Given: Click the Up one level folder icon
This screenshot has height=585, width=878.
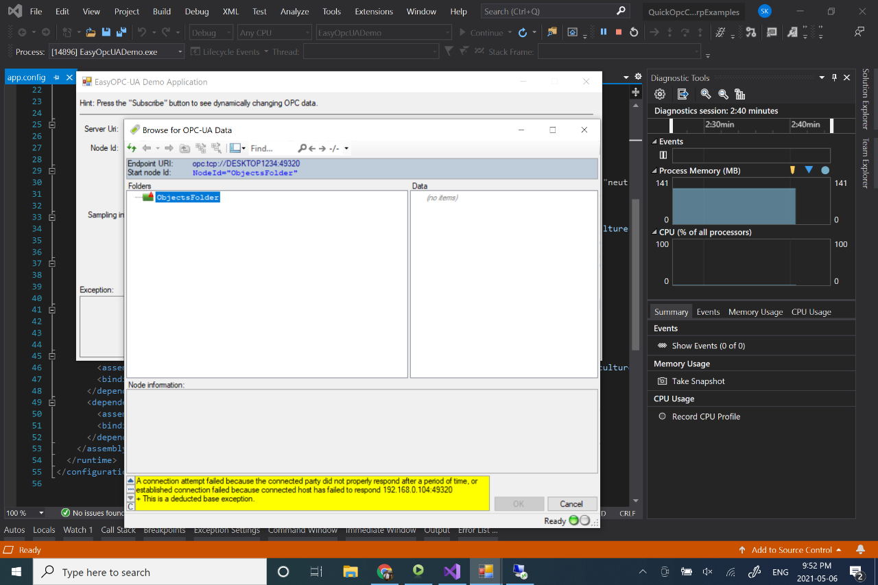Looking at the screenshot, I should pyautogui.click(x=185, y=148).
